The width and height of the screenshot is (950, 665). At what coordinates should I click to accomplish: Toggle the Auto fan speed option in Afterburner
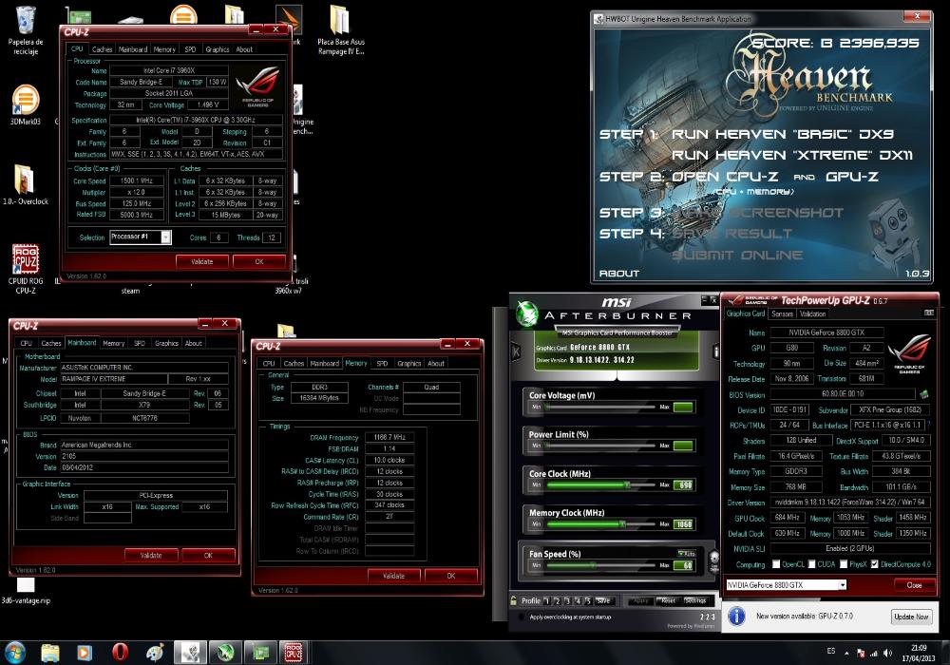[x=686, y=554]
